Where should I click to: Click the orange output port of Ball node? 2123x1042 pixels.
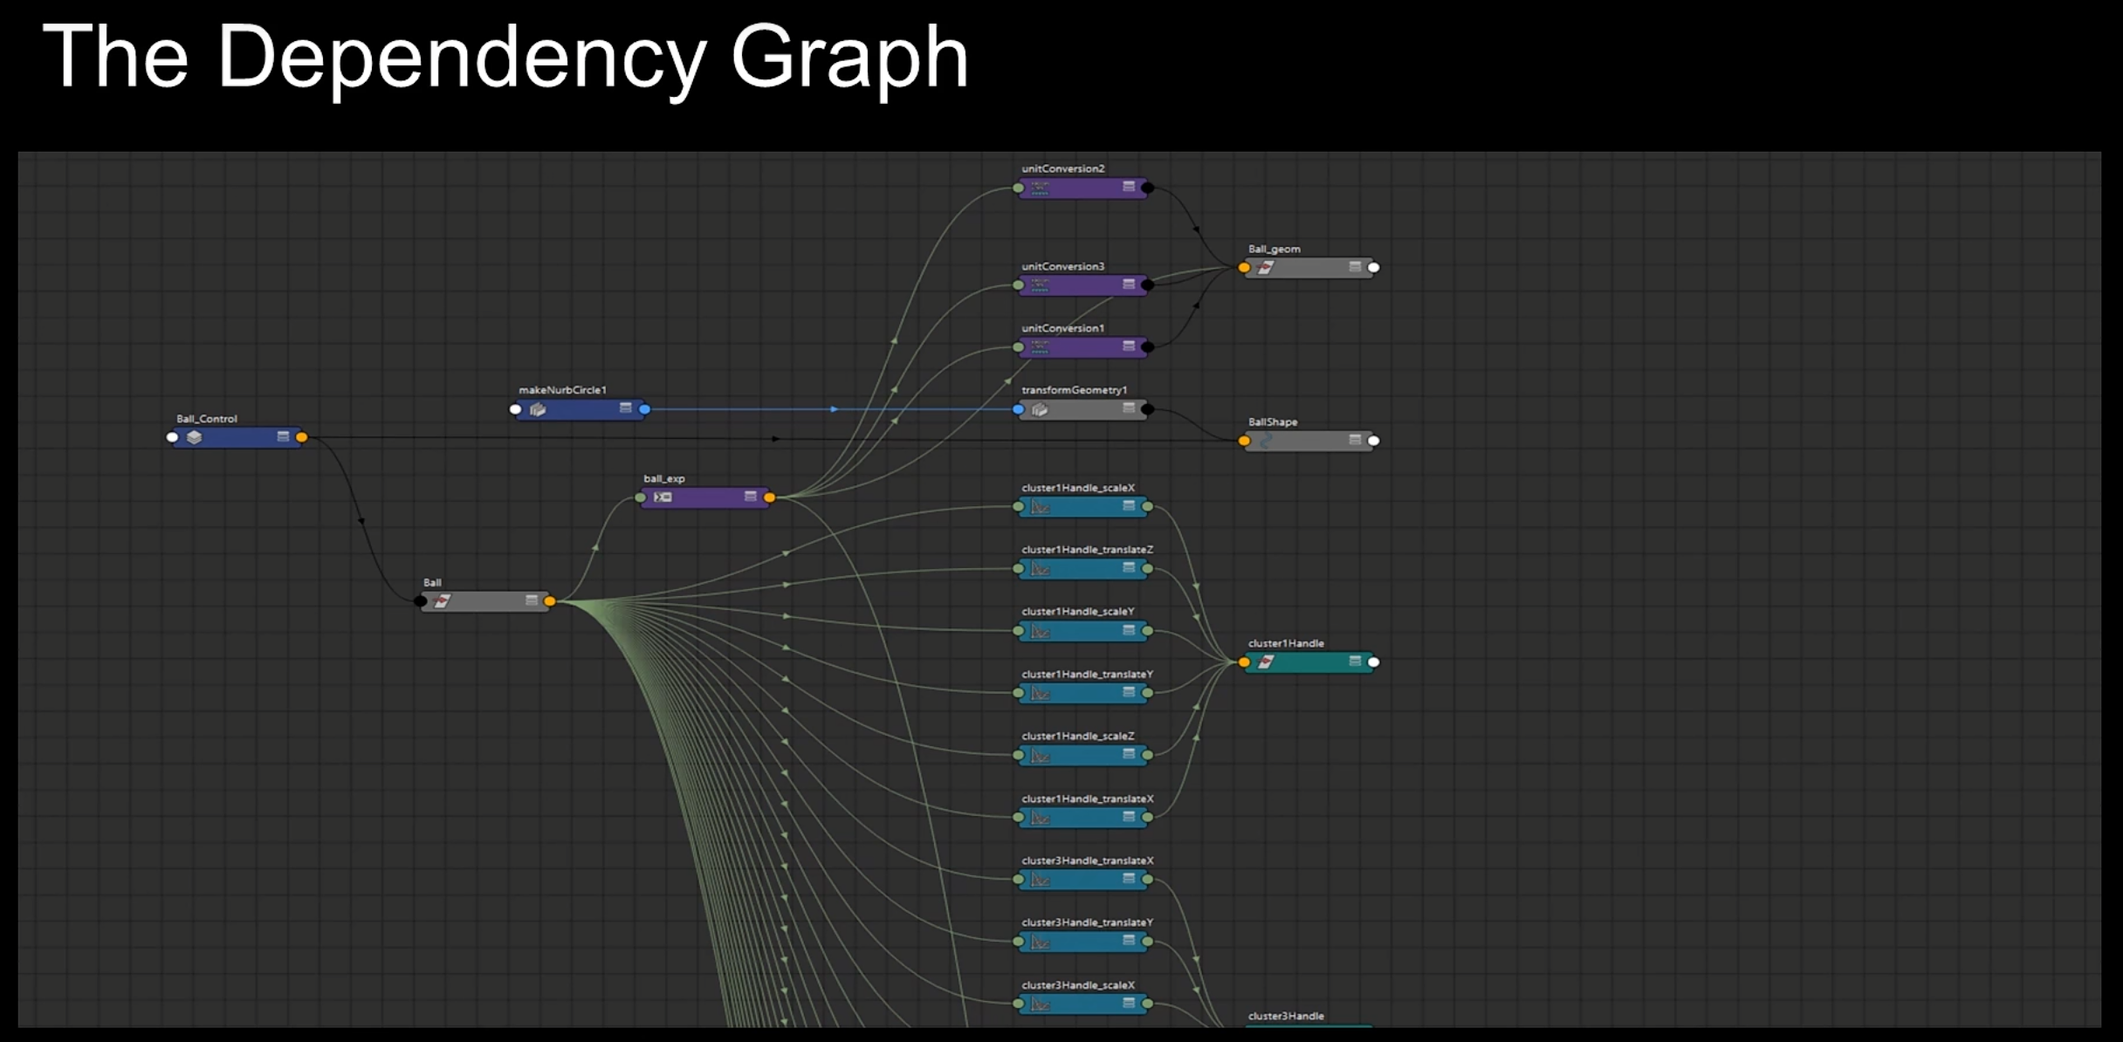(550, 601)
